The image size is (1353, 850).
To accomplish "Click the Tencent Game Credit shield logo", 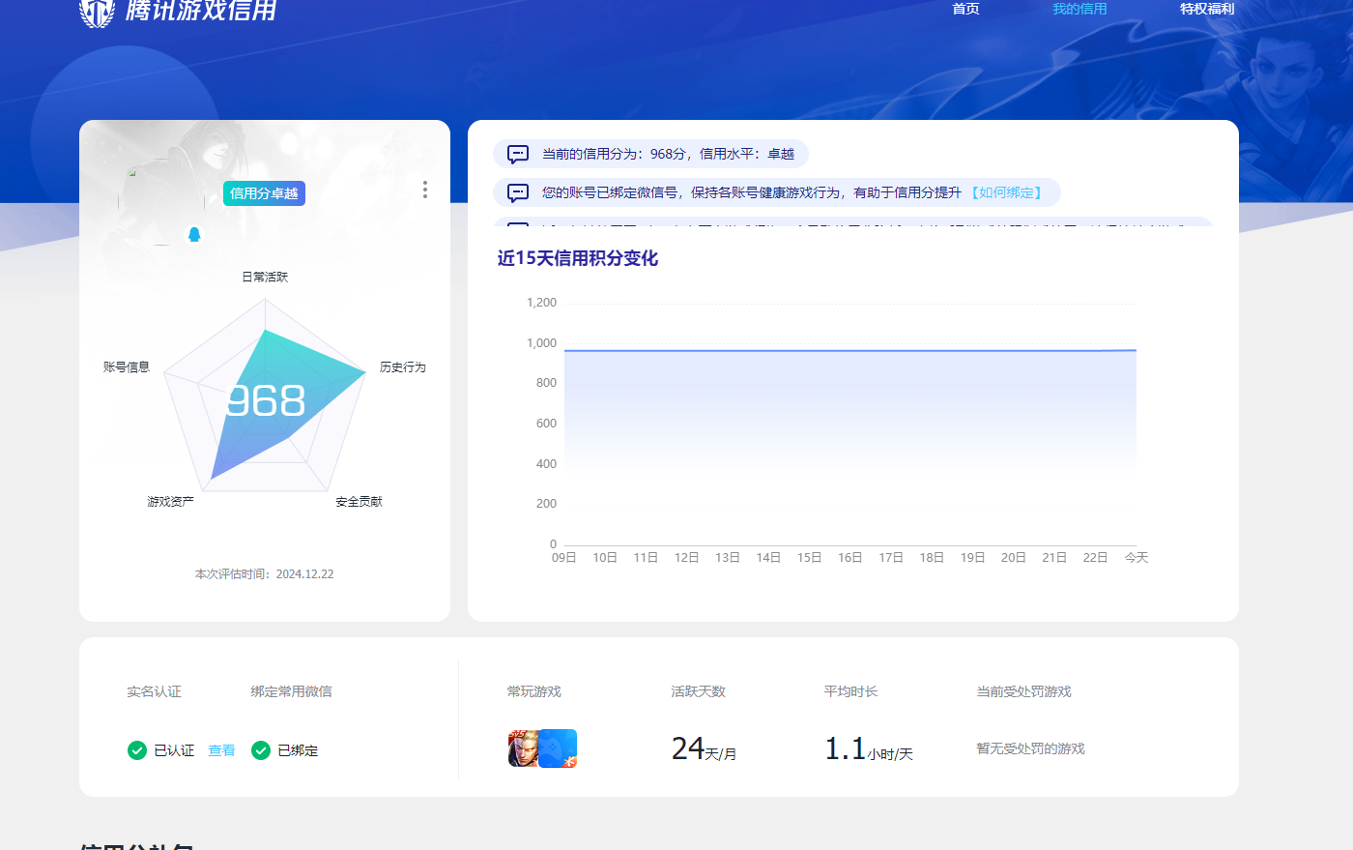I will [97, 12].
